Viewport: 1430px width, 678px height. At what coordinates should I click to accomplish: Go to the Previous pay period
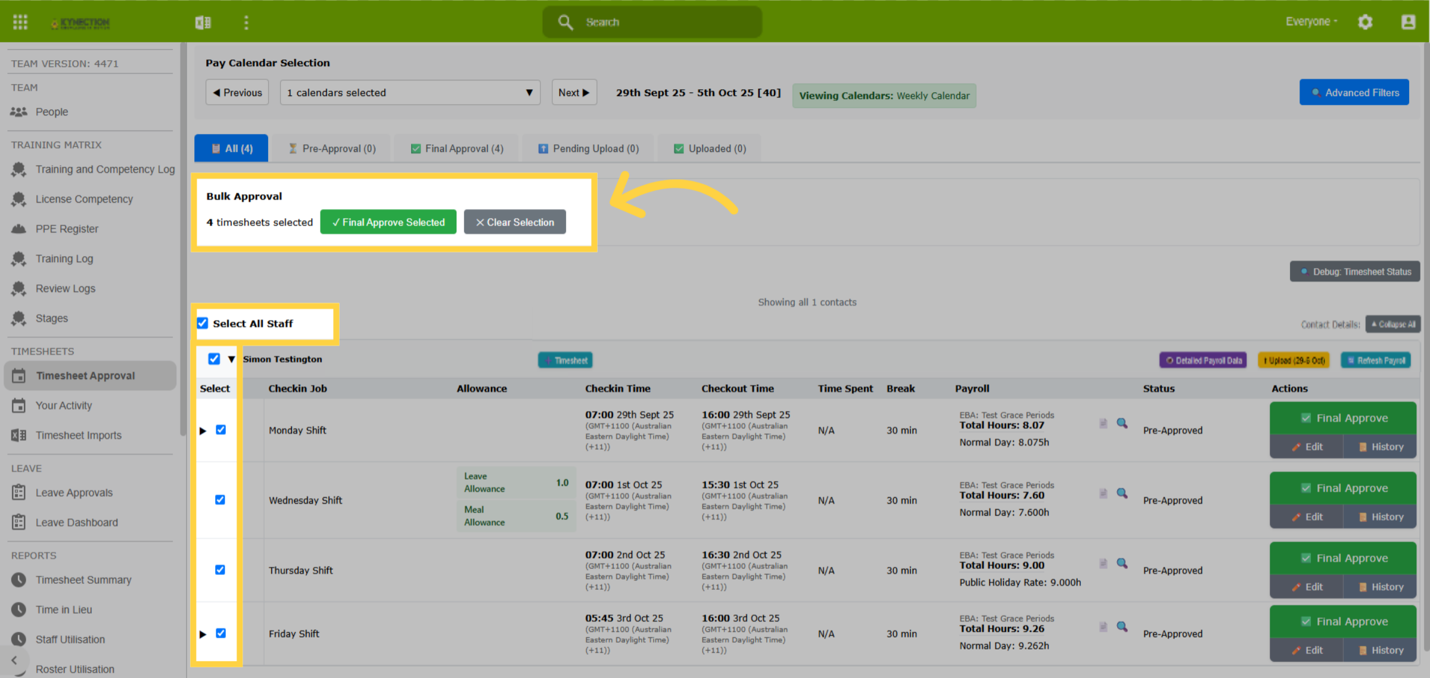(x=237, y=92)
